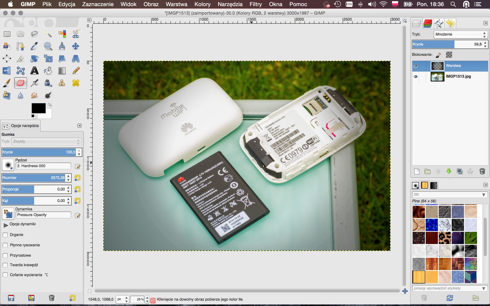Select the Rectangle Select tool
Screen dimensions: 490x306
point(7,34)
